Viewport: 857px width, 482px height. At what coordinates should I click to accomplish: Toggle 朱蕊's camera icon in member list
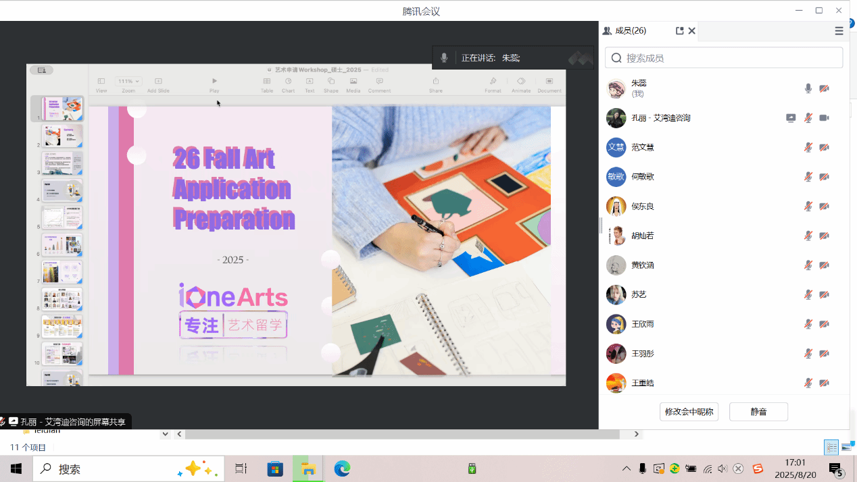[x=824, y=88]
